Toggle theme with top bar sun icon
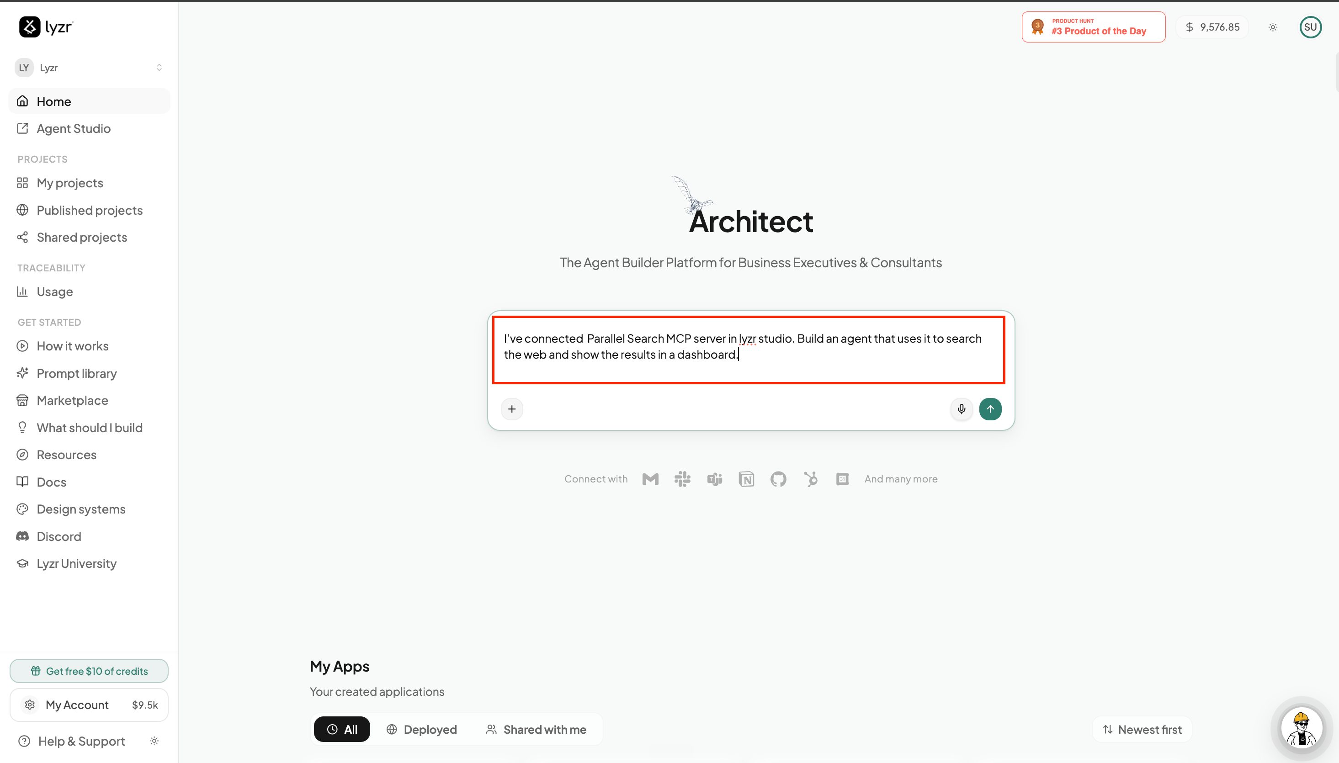 [x=1272, y=27]
